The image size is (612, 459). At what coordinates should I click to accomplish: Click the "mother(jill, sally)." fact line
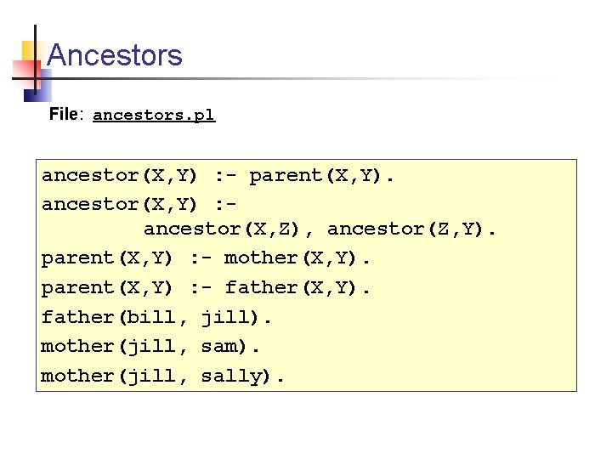[x=163, y=375]
